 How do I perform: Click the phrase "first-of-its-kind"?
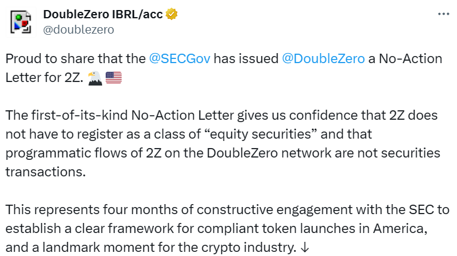coord(67,116)
